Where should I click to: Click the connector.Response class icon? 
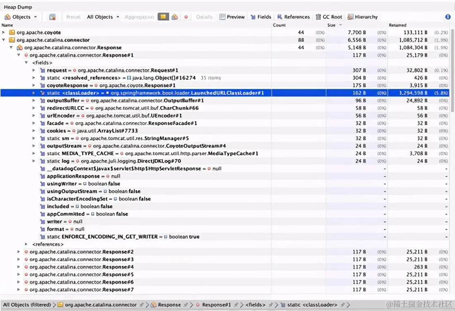coord(19,48)
